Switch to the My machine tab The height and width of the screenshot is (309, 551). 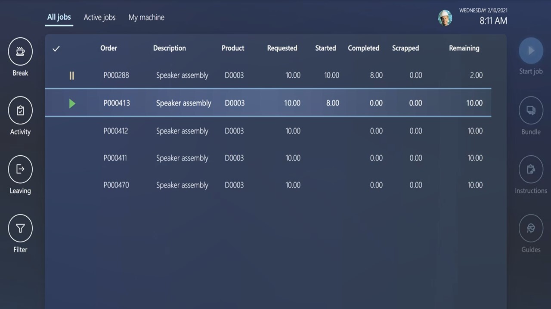click(x=146, y=17)
